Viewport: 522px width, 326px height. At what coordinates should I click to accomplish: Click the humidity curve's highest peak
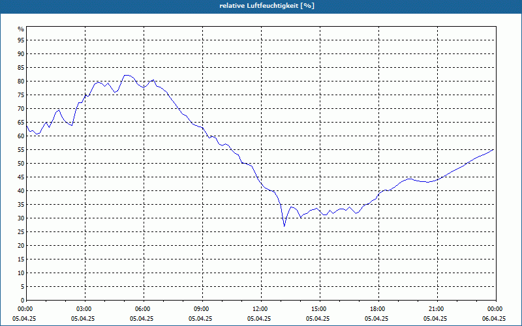pos(127,76)
